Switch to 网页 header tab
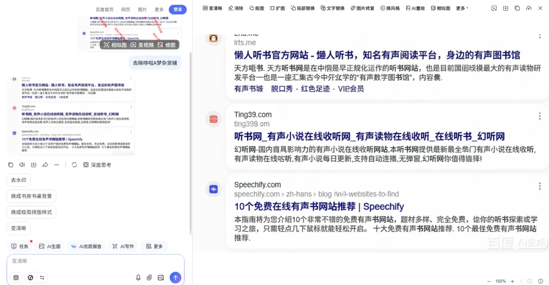This screenshot has height=285, width=549. [x=126, y=10]
